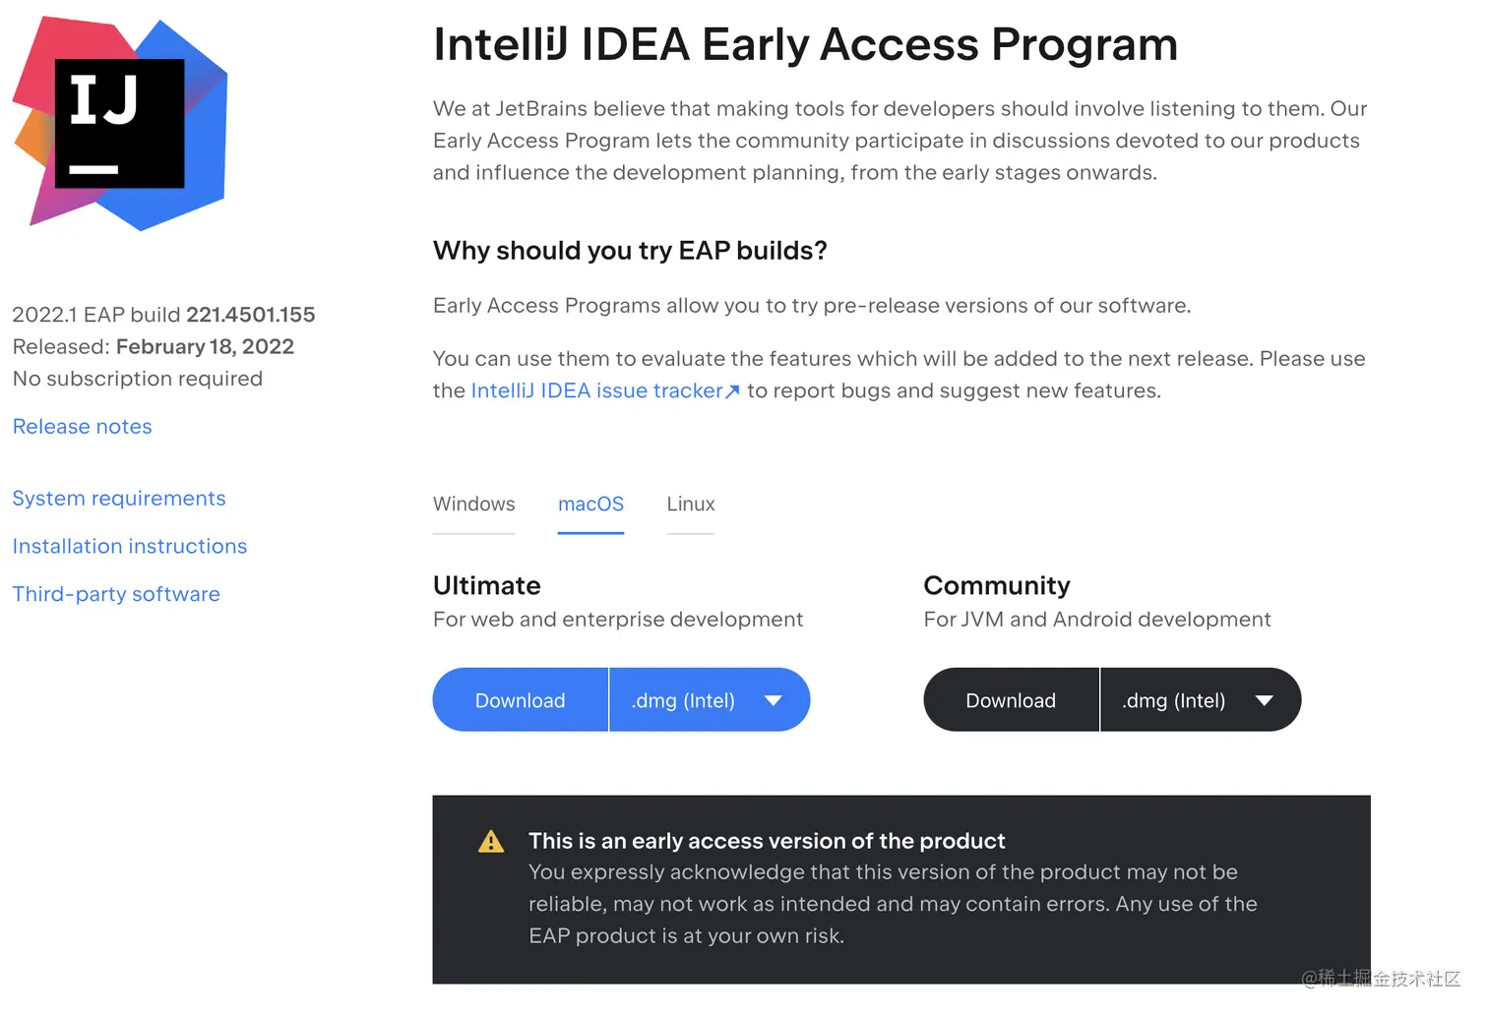
Task: Click the early access version warning title
Action: pos(767,841)
